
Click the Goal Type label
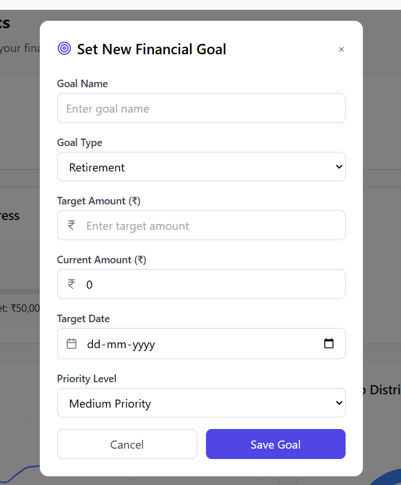tap(80, 143)
